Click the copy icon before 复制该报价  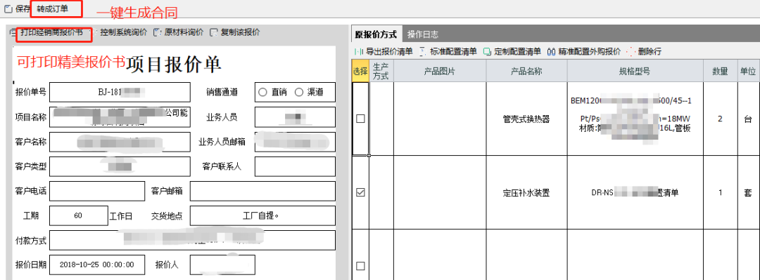[x=214, y=33]
